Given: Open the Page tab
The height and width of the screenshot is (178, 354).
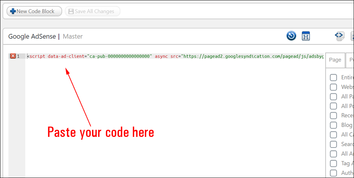Looking at the screenshot, I should click(x=335, y=60).
